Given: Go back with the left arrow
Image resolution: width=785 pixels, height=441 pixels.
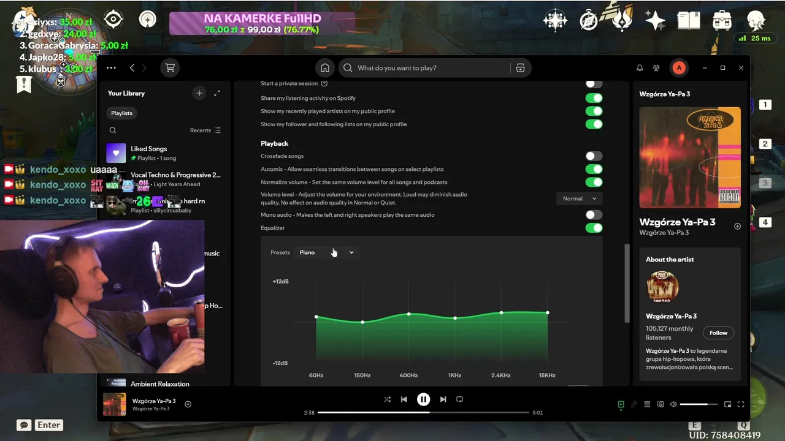Looking at the screenshot, I should click(x=132, y=68).
